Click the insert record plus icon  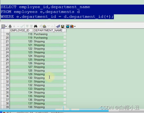14,26
